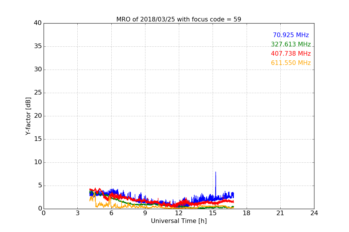
Task: Click y-axis tick label 35
Action: point(38,46)
